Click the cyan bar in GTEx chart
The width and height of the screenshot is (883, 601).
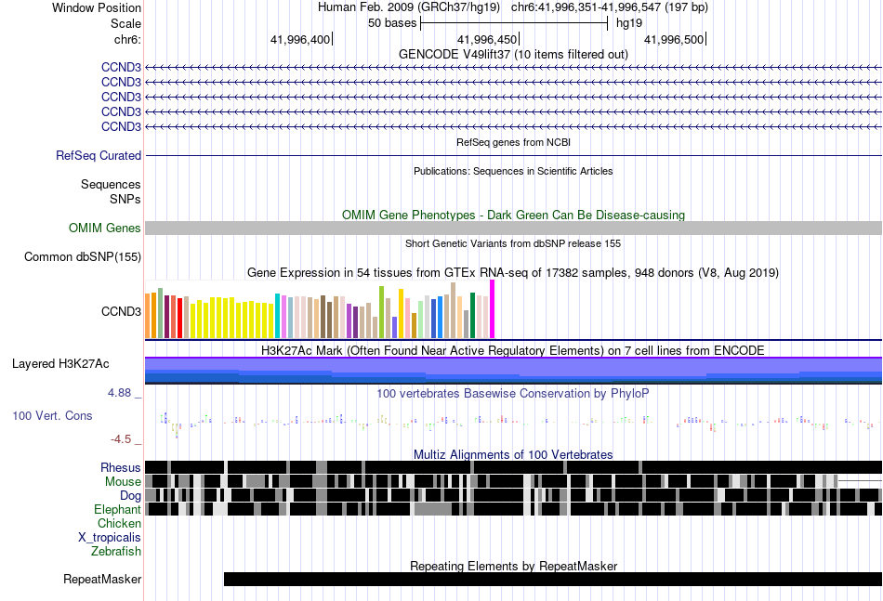(x=277, y=316)
